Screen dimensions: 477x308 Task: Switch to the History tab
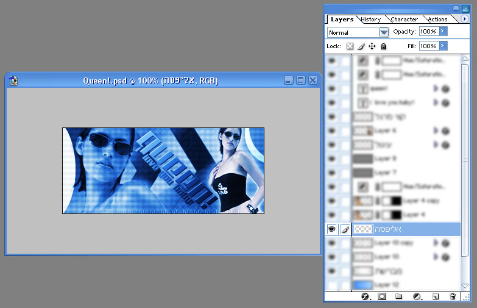pyautogui.click(x=370, y=20)
